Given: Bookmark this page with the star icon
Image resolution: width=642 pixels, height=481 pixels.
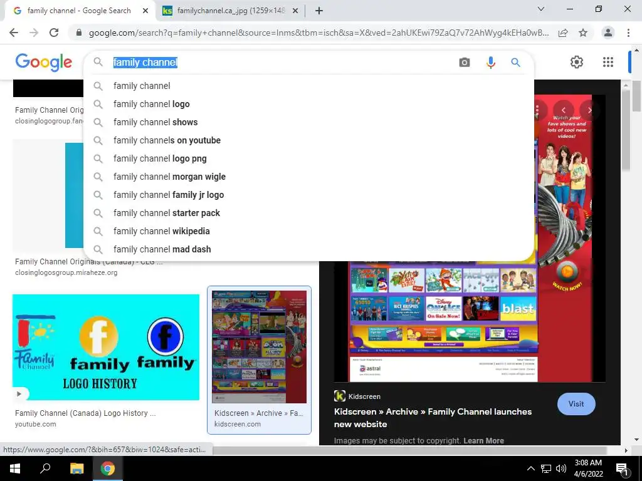Looking at the screenshot, I should click(583, 33).
